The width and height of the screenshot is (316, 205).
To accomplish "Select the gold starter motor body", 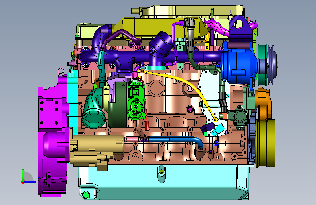I will pyautogui.click(x=97, y=144).
